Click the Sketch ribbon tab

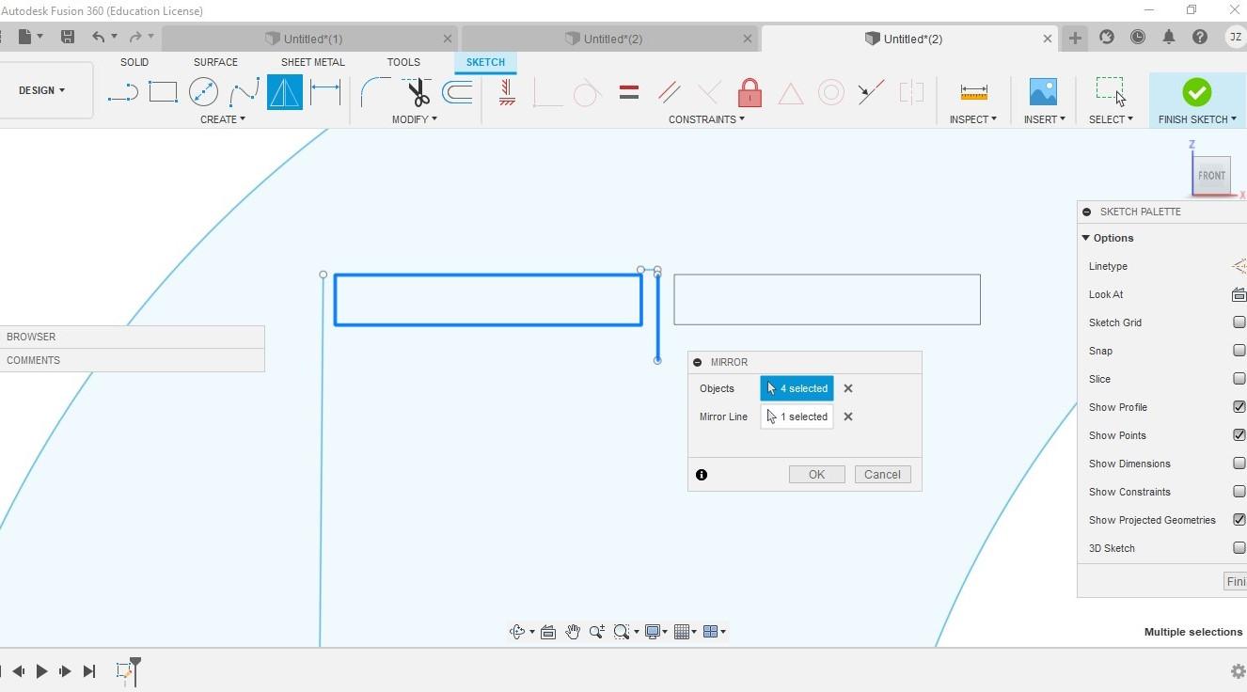pyautogui.click(x=485, y=62)
